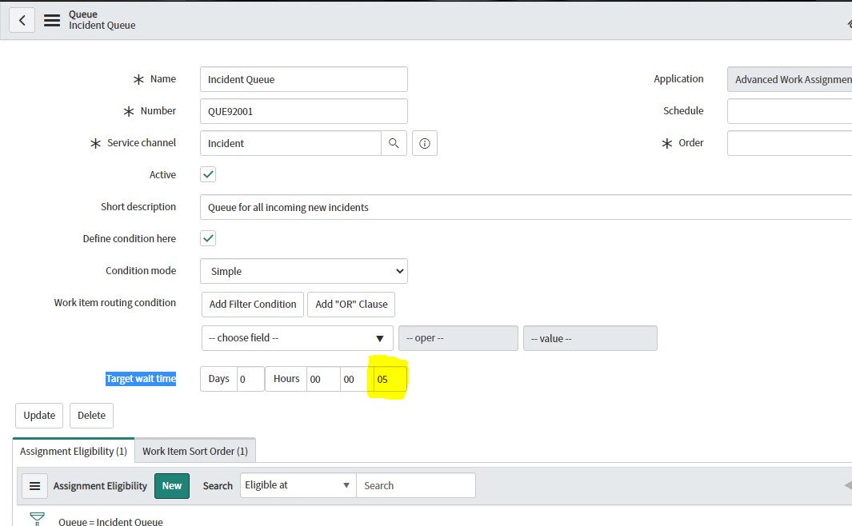Toggle the Define condition here checkbox
Viewport: 852px width, 526px height.
207,238
